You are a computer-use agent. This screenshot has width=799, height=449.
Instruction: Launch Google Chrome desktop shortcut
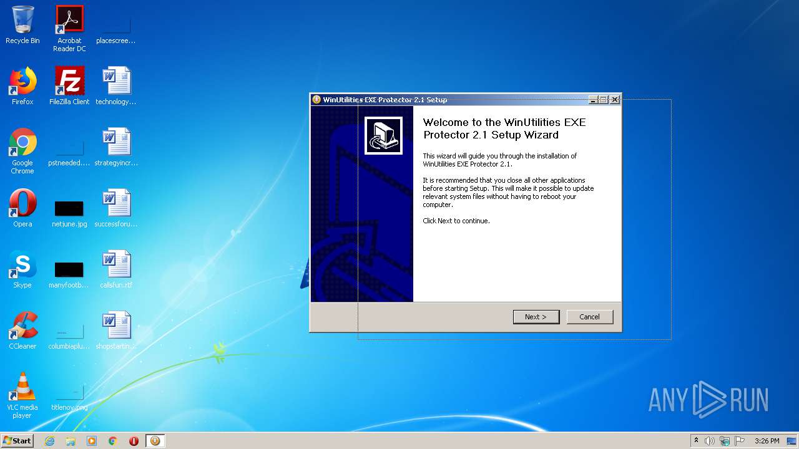click(22, 152)
